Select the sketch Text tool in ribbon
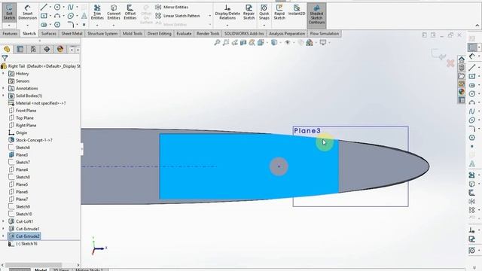This screenshot has width=482, height=271. pyautogui.click(x=84, y=16)
